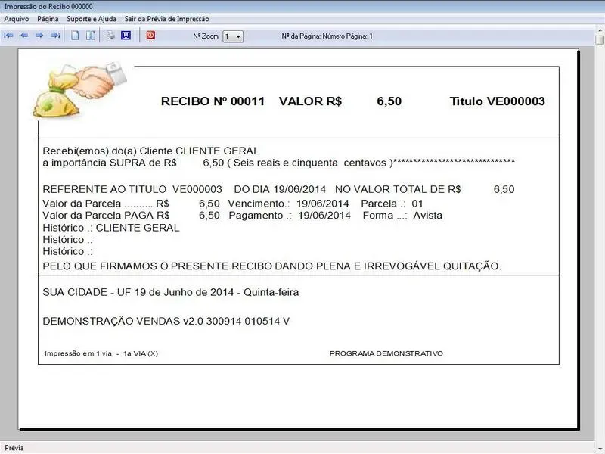Go to the first page arrow icon
Image resolution: width=605 pixels, height=454 pixels.
[8, 36]
